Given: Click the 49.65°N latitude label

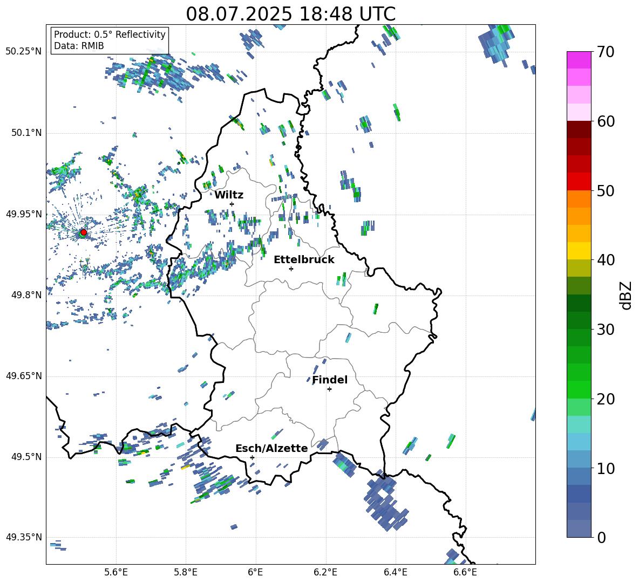Looking at the screenshot, I should click(24, 375).
